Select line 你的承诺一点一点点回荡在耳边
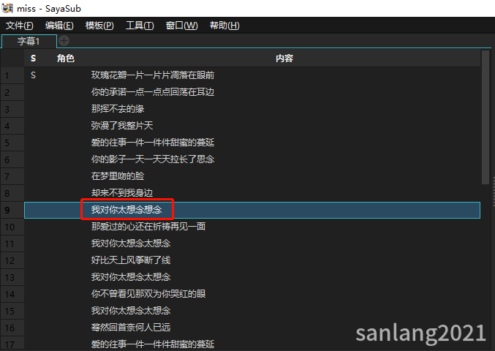495x351 pixels. point(153,92)
